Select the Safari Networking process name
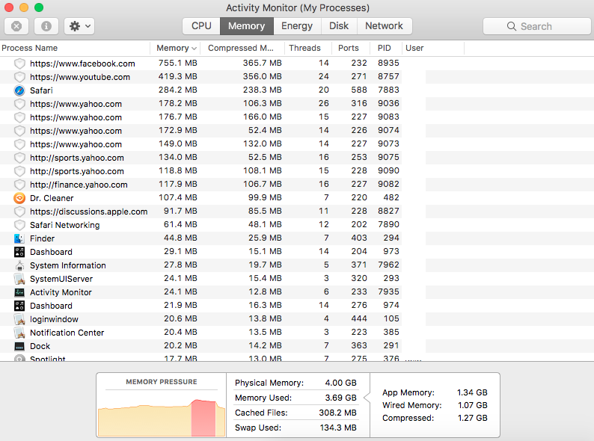594x441 pixels. 65,225
